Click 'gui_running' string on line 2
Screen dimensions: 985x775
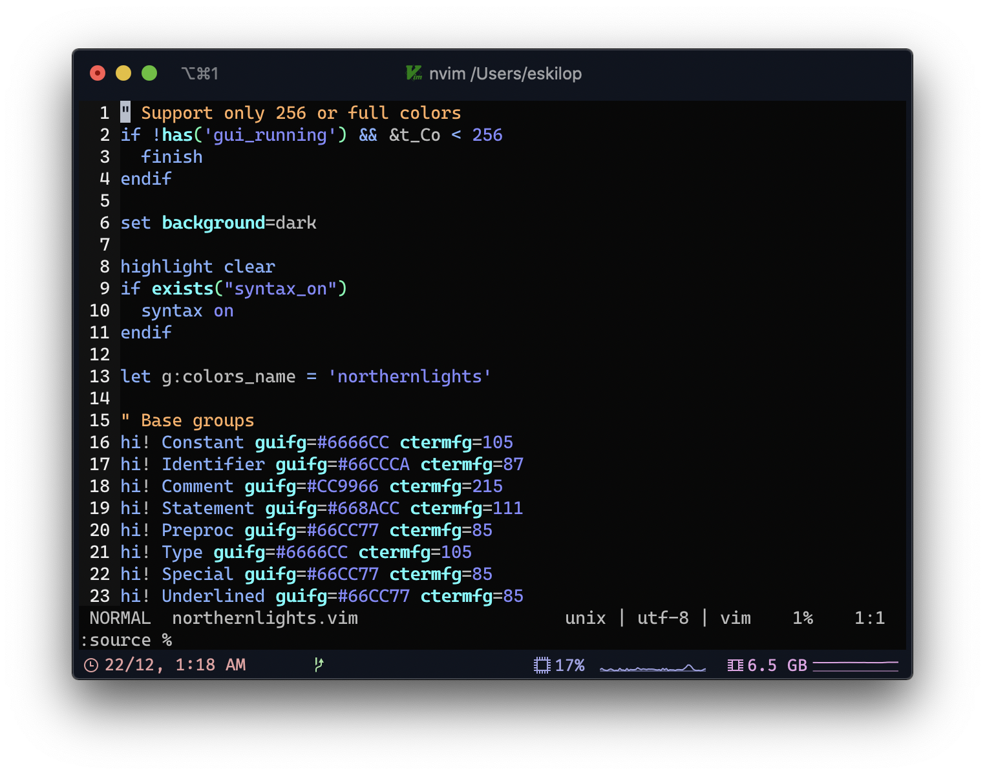(x=270, y=135)
